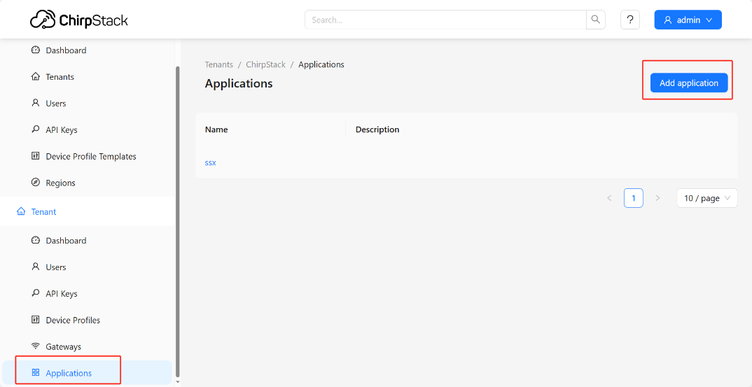Image resolution: width=752 pixels, height=387 pixels.
Task: Open the help question mark icon
Action: point(630,20)
